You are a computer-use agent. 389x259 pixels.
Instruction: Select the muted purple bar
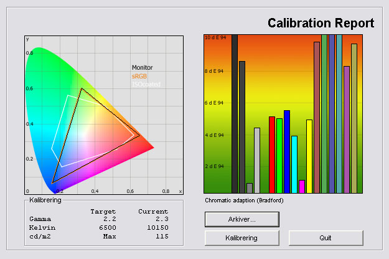coord(347,129)
